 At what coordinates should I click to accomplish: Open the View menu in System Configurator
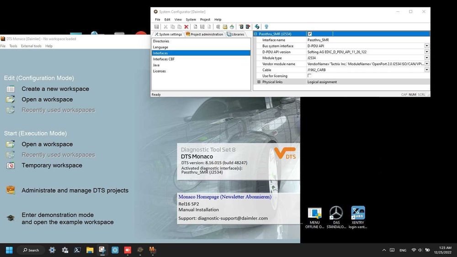(178, 20)
